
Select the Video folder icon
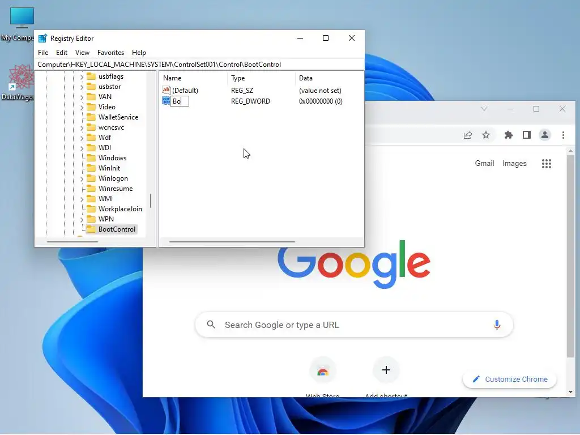(91, 107)
